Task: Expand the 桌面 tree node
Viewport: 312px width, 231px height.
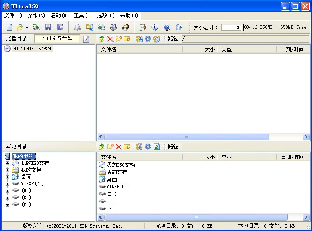Action: coord(8,177)
